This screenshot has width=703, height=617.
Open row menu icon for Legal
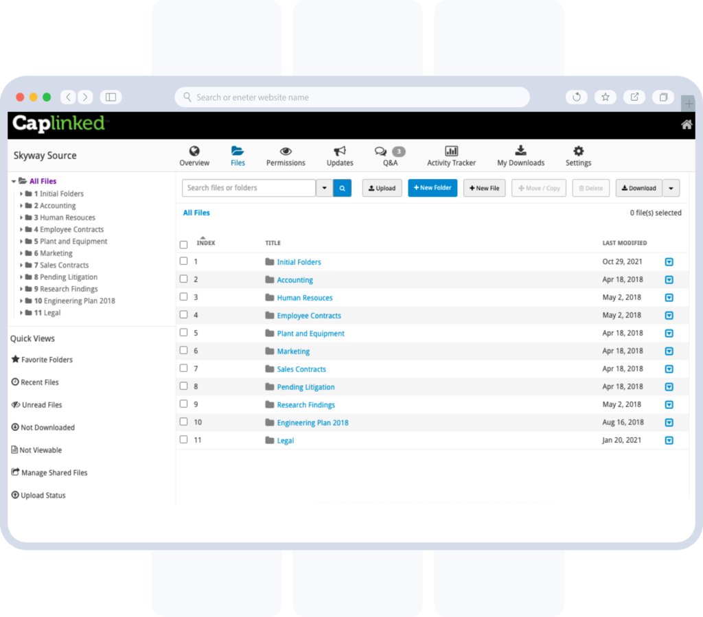coord(669,441)
